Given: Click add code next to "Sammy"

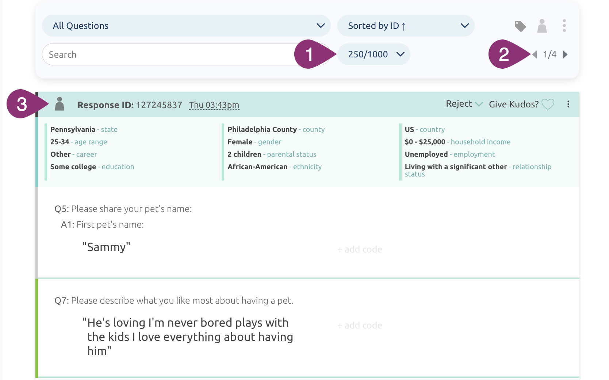Looking at the screenshot, I should click(360, 249).
